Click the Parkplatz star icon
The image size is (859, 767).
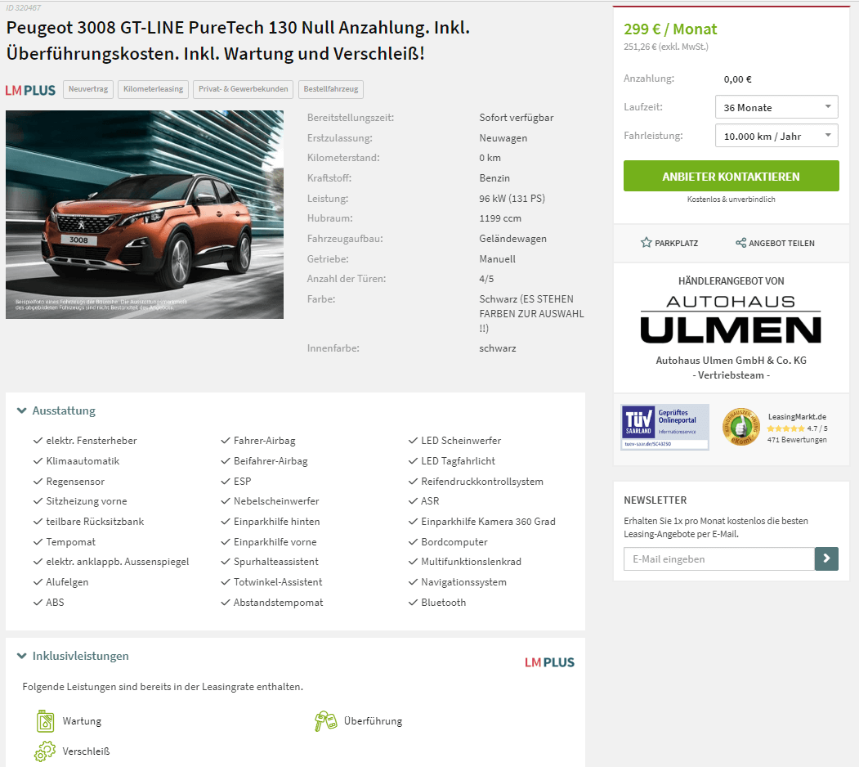tap(646, 243)
